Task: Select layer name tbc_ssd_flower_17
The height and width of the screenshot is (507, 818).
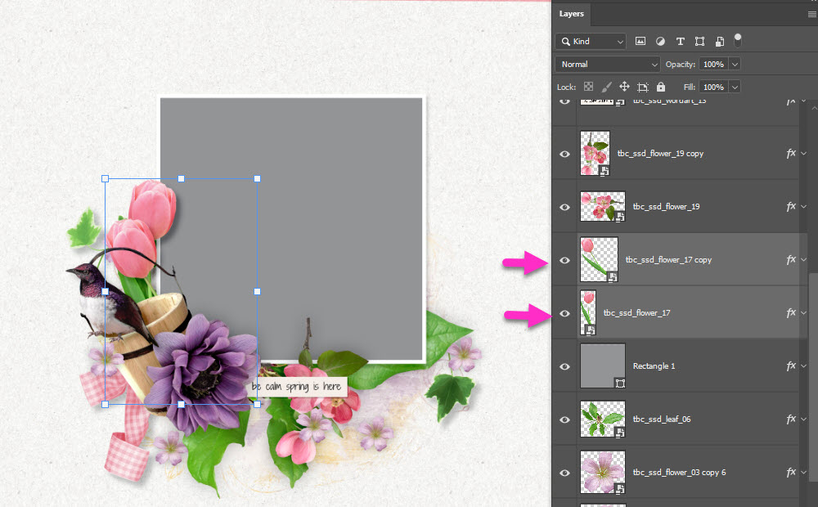Action: click(x=637, y=313)
